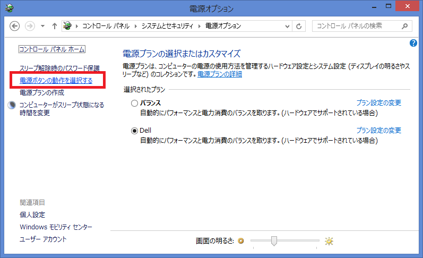
Task: Select the Dell power plan radio button
Action: pyautogui.click(x=134, y=131)
